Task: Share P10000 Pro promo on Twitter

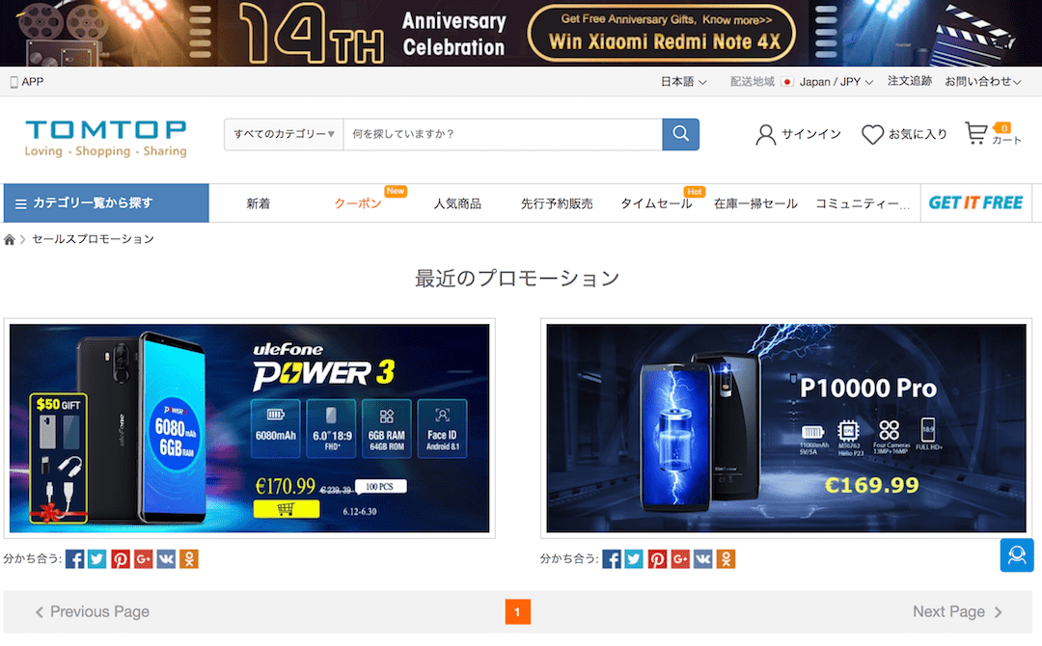Action: 635,559
